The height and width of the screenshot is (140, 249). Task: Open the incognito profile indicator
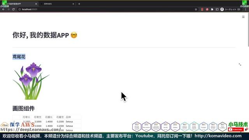[x=230, y=9]
